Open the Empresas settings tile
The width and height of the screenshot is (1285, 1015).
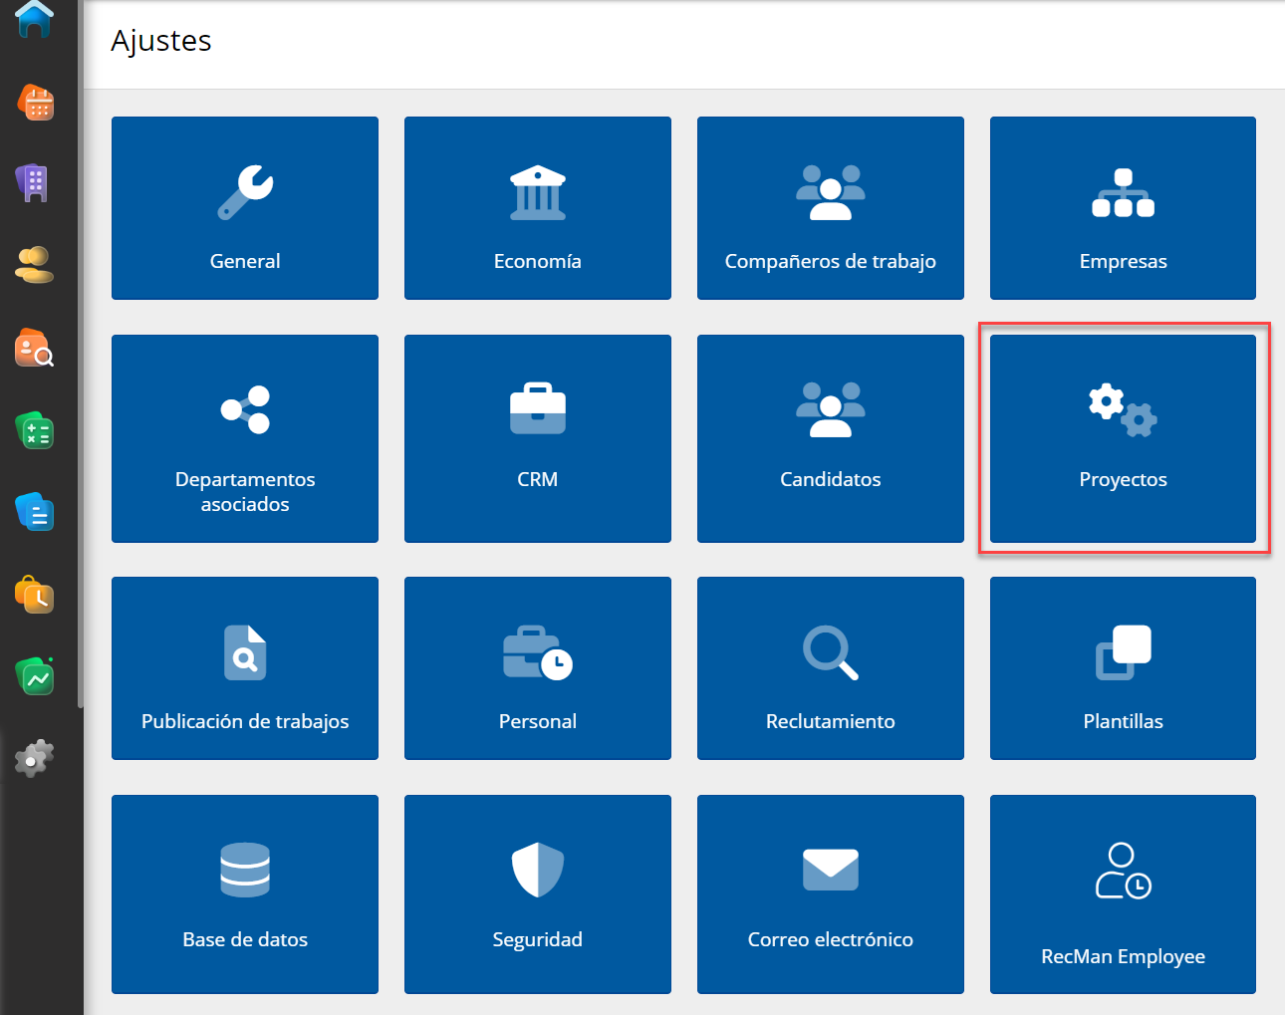pyautogui.click(x=1123, y=208)
